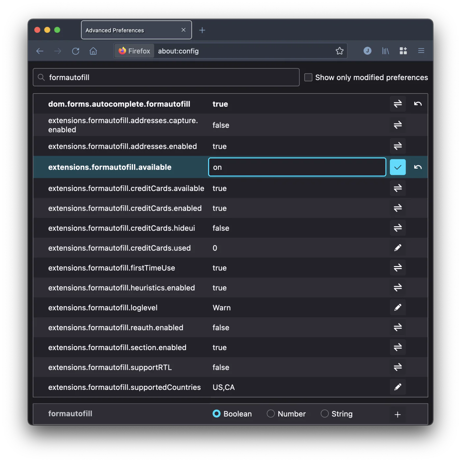Screen dimensions: 461x462
Task: Click dom.forms.autocomplete.formautofill name
Action: (119, 104)
